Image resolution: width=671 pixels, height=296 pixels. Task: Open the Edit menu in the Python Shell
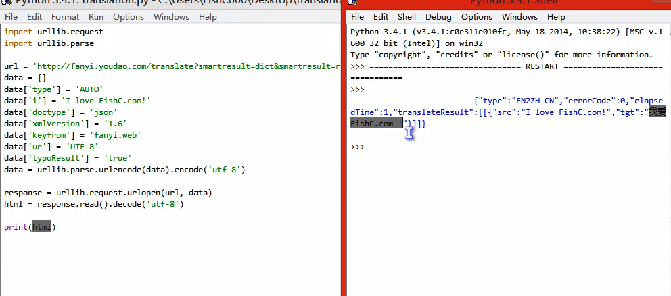point(380,17)
